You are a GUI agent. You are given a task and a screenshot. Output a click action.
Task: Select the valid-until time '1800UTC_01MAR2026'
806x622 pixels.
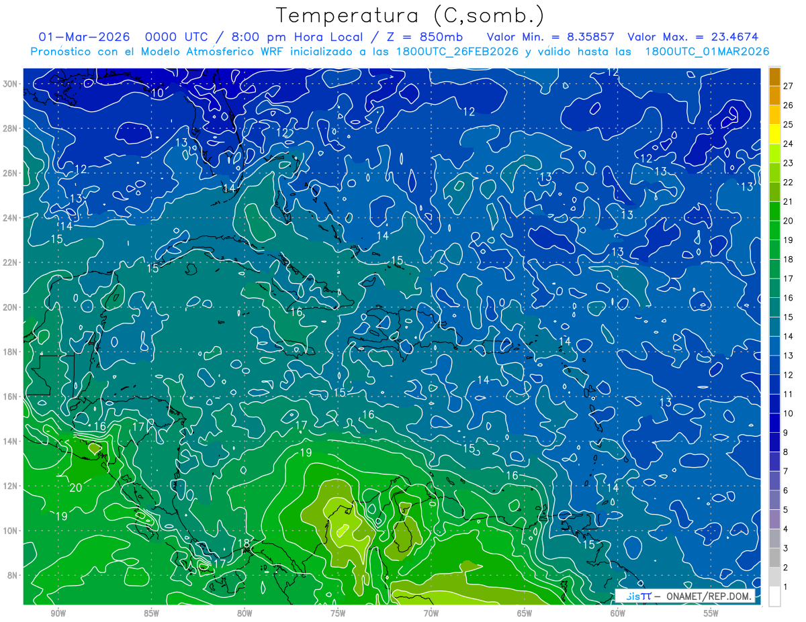click(707, 52)
